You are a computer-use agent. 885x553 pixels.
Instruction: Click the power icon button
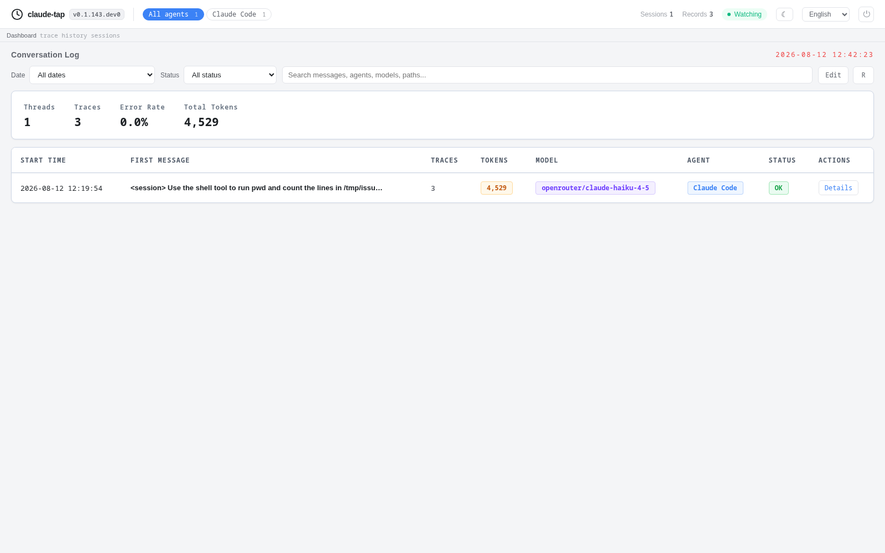866,14
